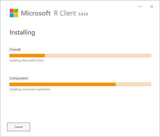The height and width of the screenshot is (137, 160).
Task: Click the Cancel button
Action: (x=19, y=127)
